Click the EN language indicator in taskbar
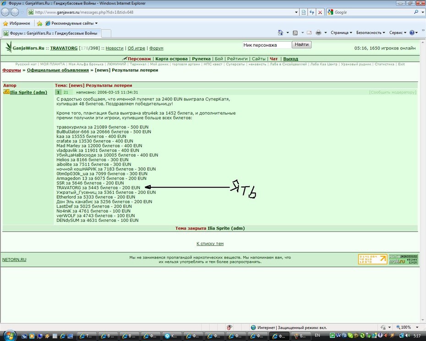 tap(317, 335)
